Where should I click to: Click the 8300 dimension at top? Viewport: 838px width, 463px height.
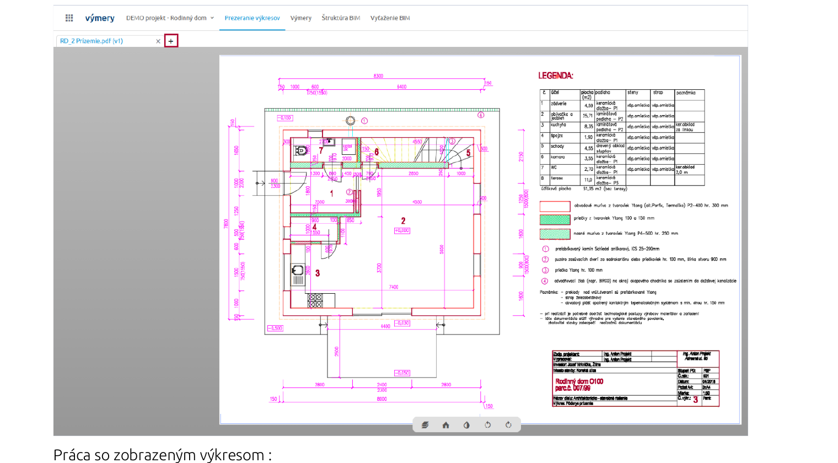click(378, 76)
